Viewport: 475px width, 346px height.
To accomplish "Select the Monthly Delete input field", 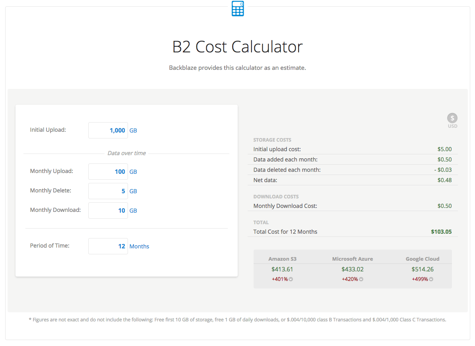I will coord(108,191).
